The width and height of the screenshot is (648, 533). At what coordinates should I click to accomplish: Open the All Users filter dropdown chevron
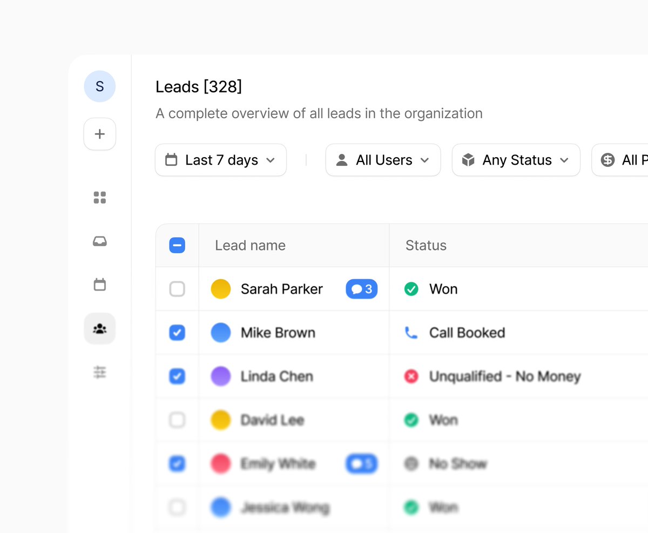click(x=425, y=160)
